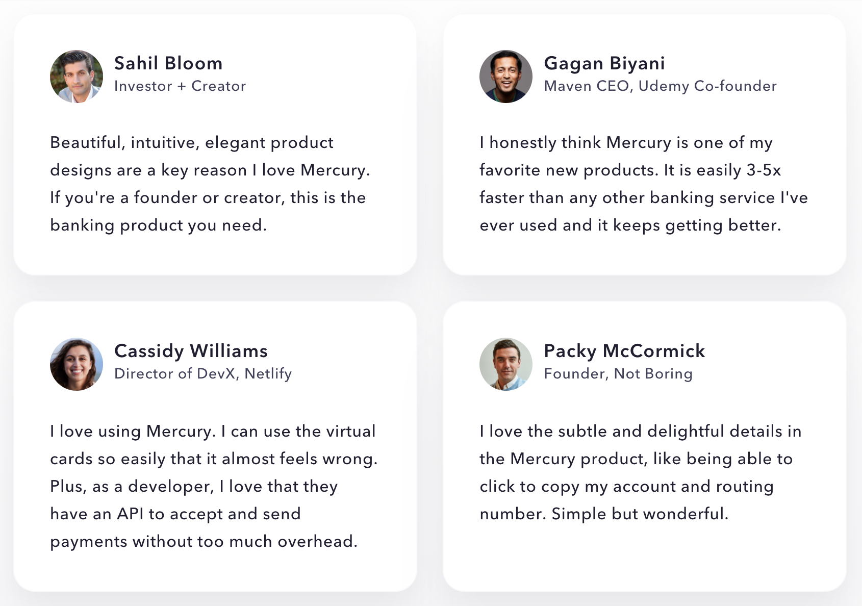Click the Packy McCormick name heading
862x606 pixels.
(624, 351)
